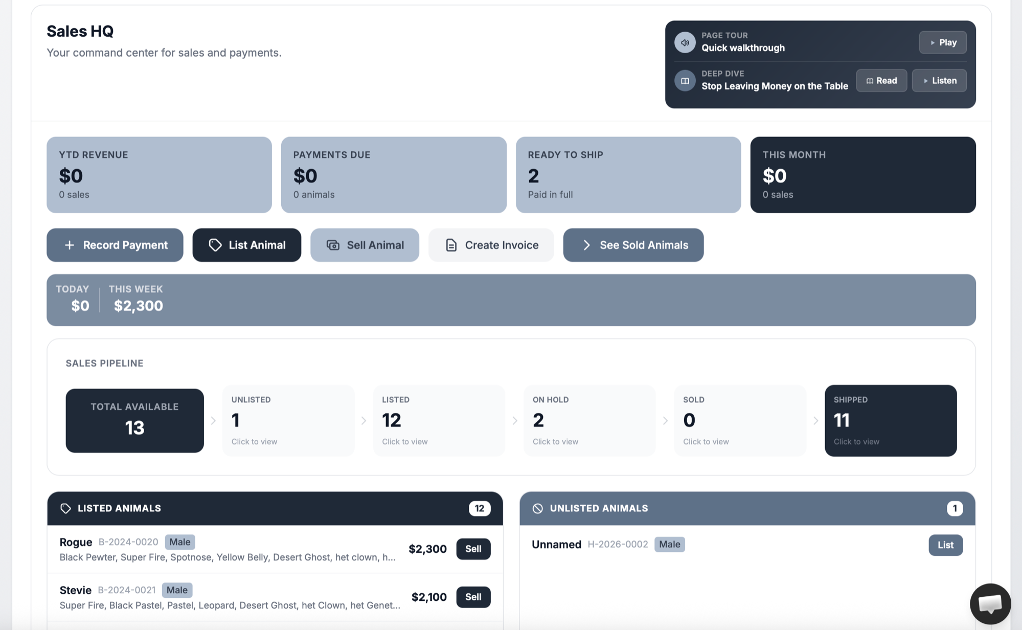Listen to the Deep Dive audio
The height and width of the screenshot is (630, 1022).
939,81
